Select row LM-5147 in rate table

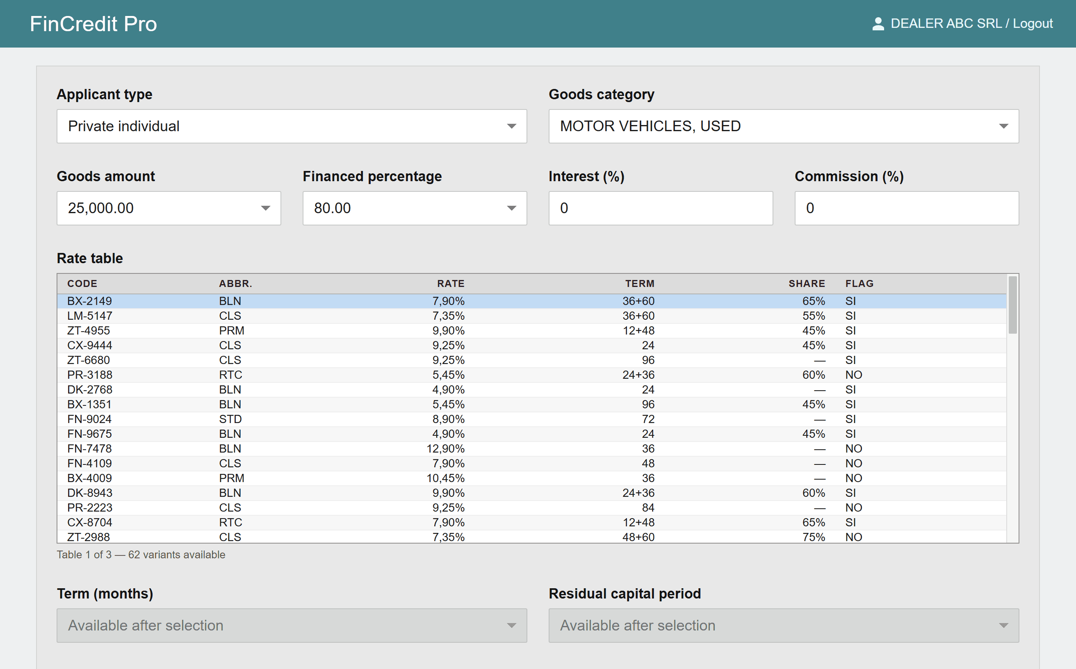(531, 316)
